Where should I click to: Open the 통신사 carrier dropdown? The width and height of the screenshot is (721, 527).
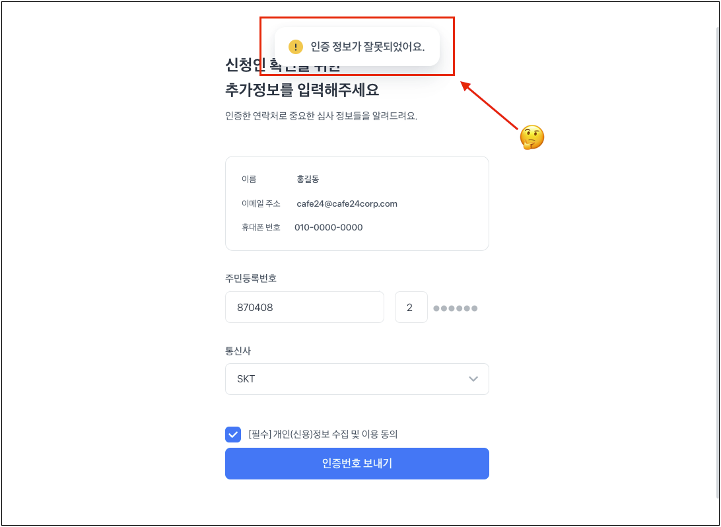[357, 379]
